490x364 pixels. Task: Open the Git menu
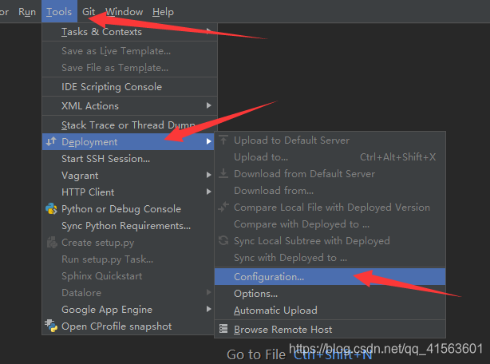point(89,12)
